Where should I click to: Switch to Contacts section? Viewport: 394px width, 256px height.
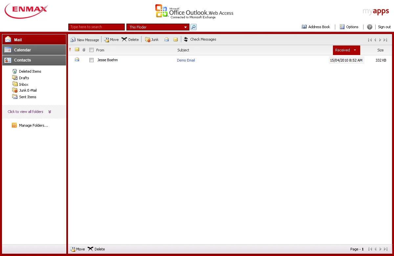click(x=34, y=60)
